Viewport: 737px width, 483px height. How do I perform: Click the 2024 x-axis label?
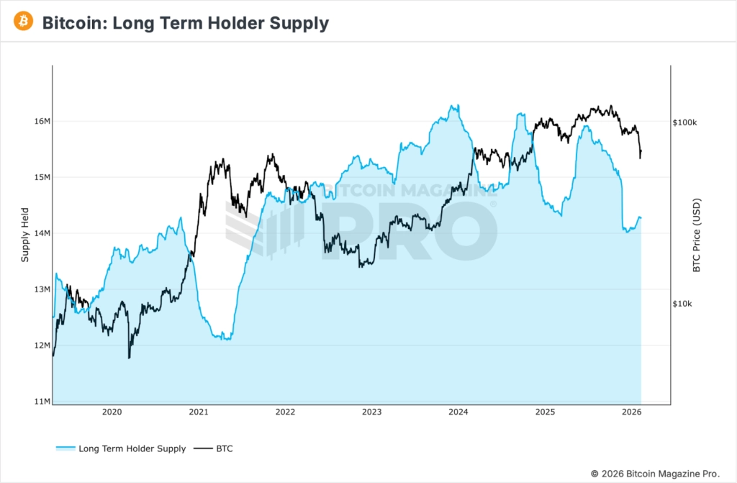tap(458, 412)
